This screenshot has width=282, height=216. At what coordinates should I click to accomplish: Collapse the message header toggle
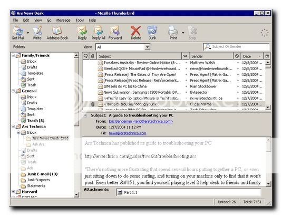[85, 115]
